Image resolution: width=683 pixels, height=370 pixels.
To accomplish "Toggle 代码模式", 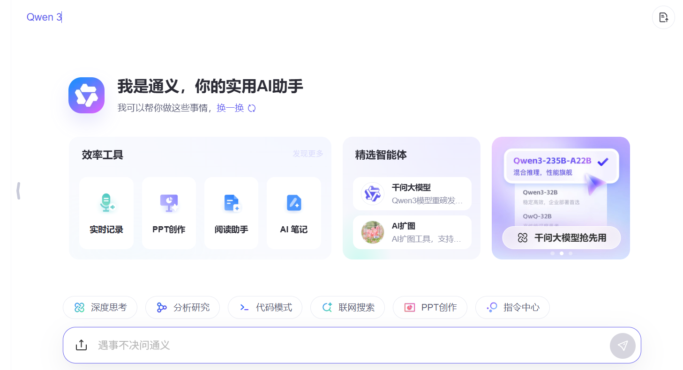I will click(265, 308).
